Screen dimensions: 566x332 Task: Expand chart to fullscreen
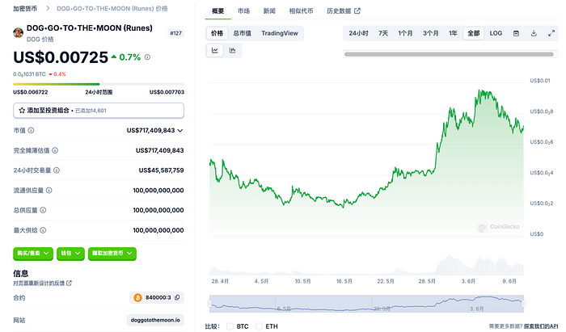click(551, 33)
